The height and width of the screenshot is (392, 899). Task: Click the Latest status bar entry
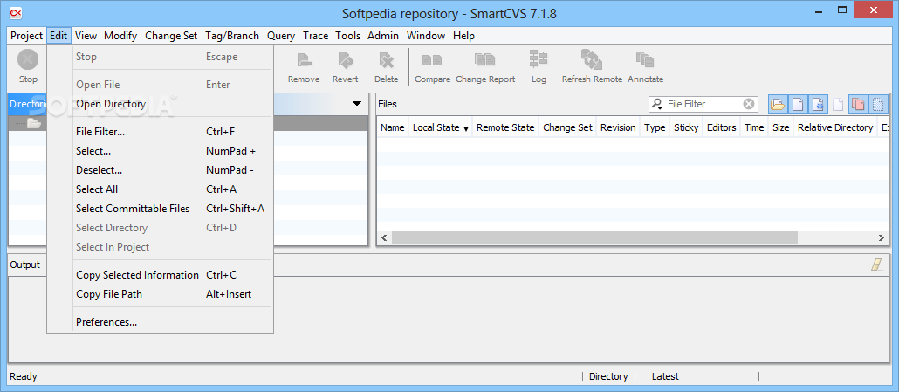click(665, 376)
